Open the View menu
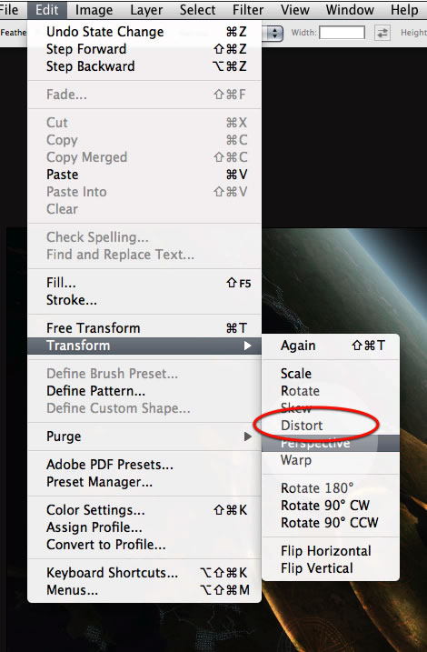Image resolution: width=427 pixels, height=652 pixels. pyautogui.click(x=295, y=10)
